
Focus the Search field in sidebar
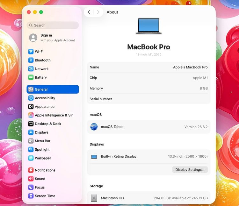click(x=53, y=25)
